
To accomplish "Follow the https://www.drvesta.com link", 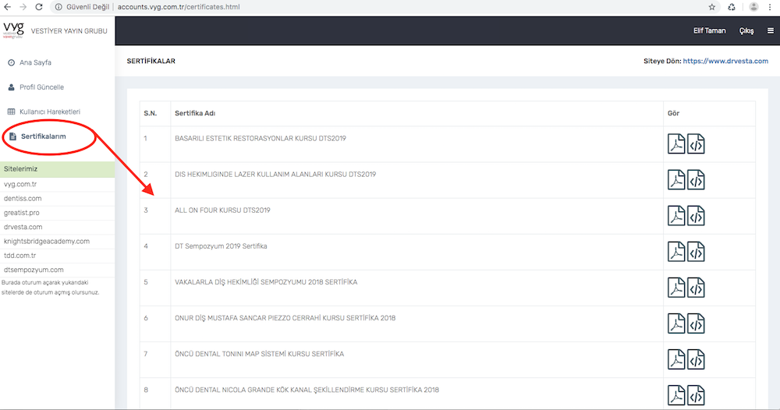I will [725, 61].
